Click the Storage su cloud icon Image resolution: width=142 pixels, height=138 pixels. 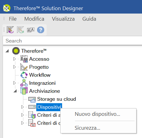(x=32, y=99)
